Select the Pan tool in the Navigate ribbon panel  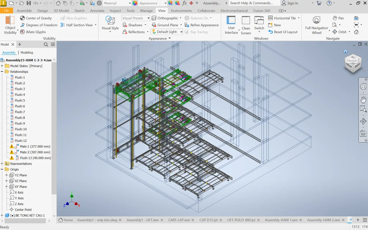(338, 18)
